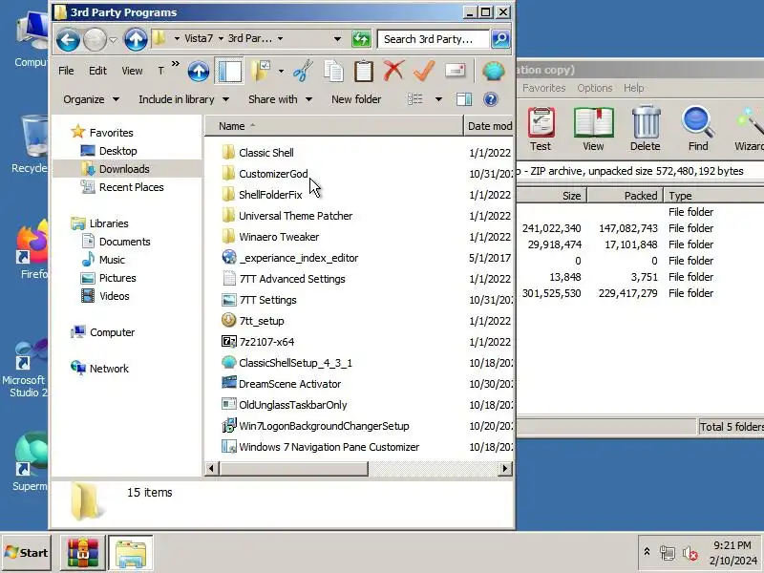Click WinRAR Packed column header
Image resolution: width=764 pixels, height=573 pixels.
pos(626,196)
